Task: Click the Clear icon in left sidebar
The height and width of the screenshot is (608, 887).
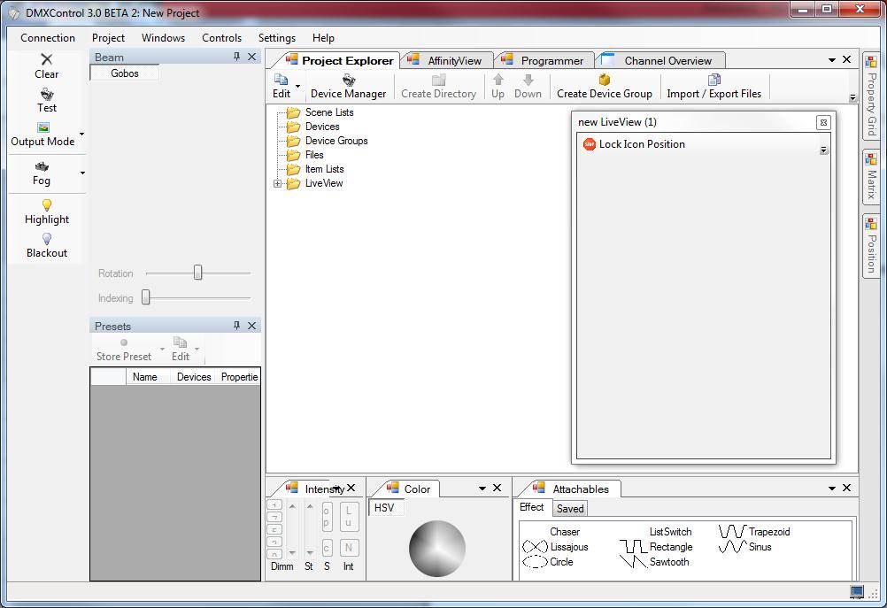Action: click(x=47, y=59)
